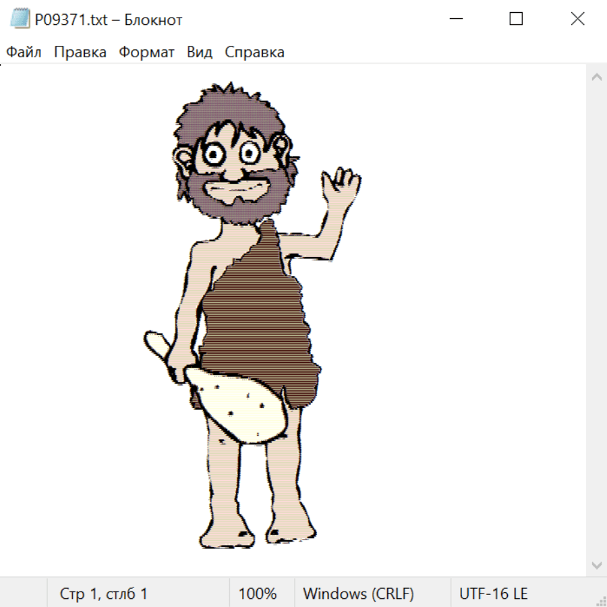Minimize the Блокнот window
This screenshot has height=607, width=607.
(x=455, y=20)
